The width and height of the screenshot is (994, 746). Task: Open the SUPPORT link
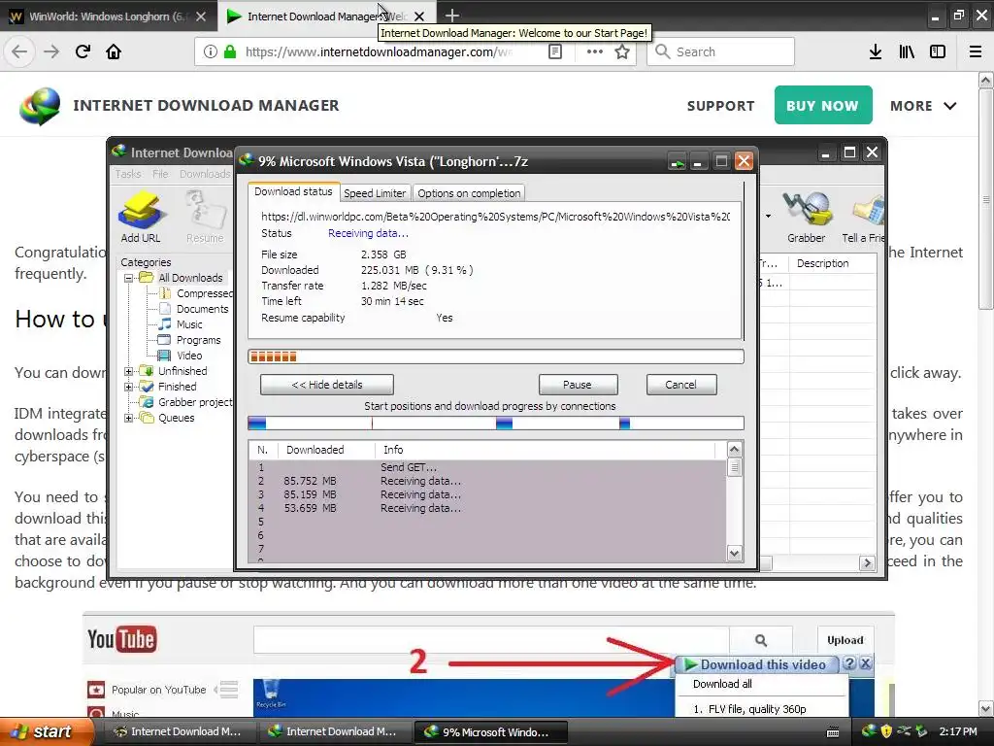click(x=721, y=106)
